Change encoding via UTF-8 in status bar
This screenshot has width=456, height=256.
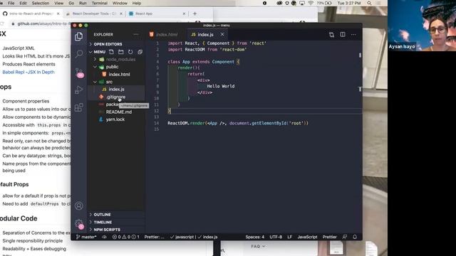(x=276, y=237)
